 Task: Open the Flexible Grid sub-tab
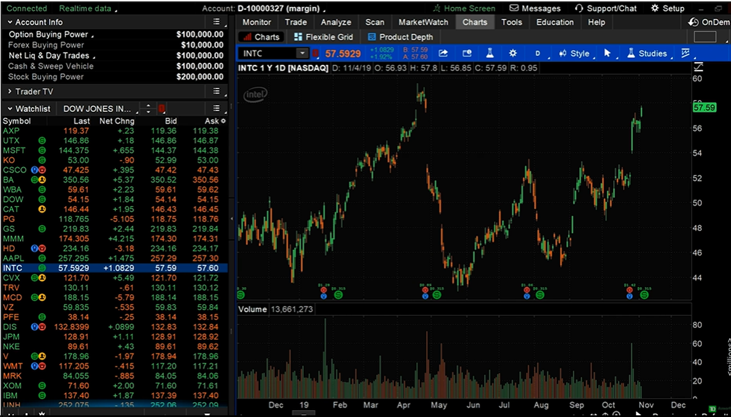pyautogui.click(x=324, y=37)
